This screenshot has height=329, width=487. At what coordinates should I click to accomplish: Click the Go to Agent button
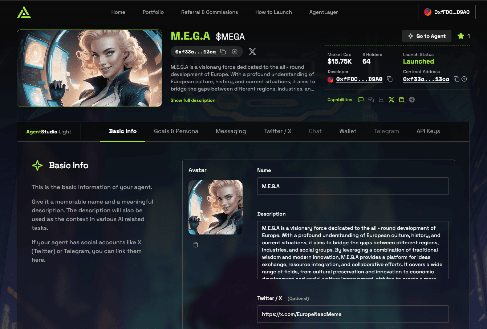coord(427,36)
